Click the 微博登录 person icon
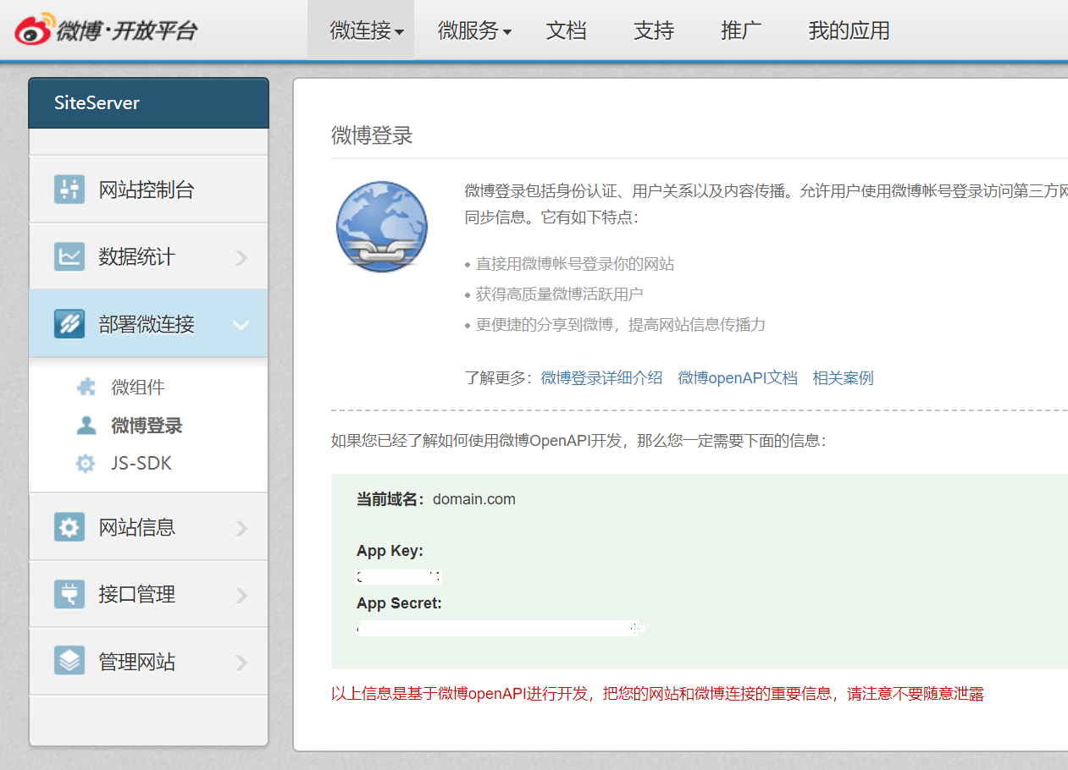This screenshot has height=770, width=1068. 86,426
